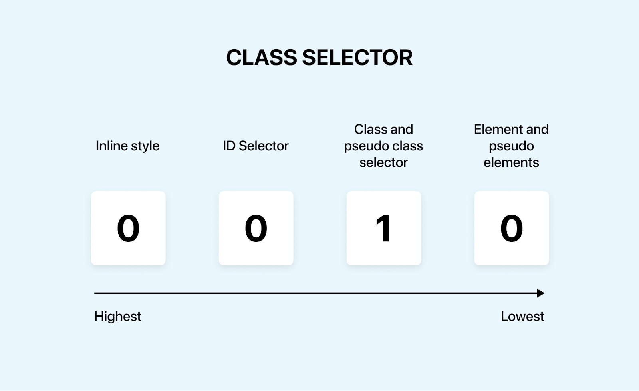Click the Element and pseudo elements label
Image resolution: width=639 pixels, height=391 pixels.
(x=511, y=146)
